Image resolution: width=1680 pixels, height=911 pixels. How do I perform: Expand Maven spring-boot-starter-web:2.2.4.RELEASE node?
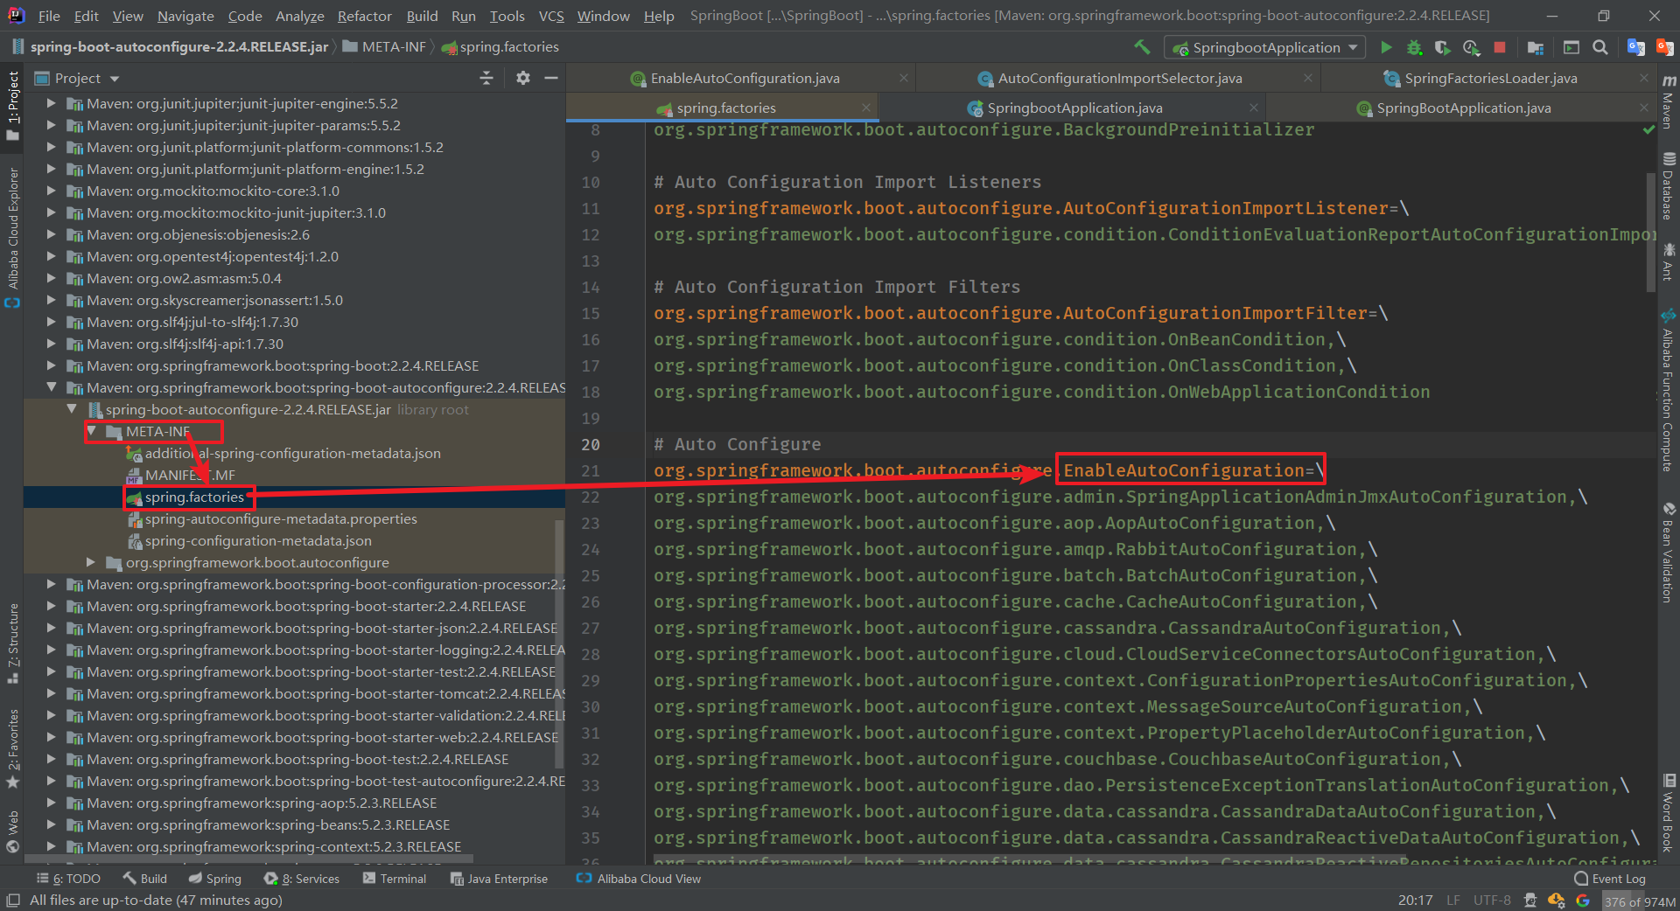51,737
